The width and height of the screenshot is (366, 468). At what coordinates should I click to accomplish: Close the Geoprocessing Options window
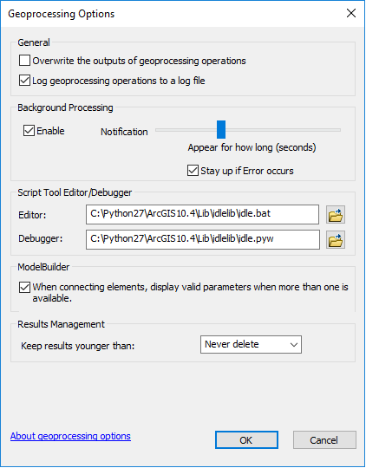pyautogui.click(x=351, y=13)
